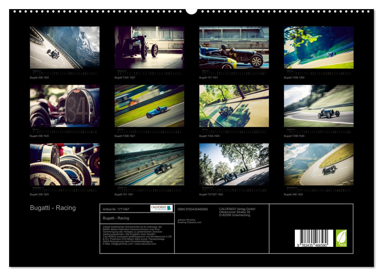Click the caption "Bugatti T35A 1925"
383x276 pixels.
click(209, 136)
